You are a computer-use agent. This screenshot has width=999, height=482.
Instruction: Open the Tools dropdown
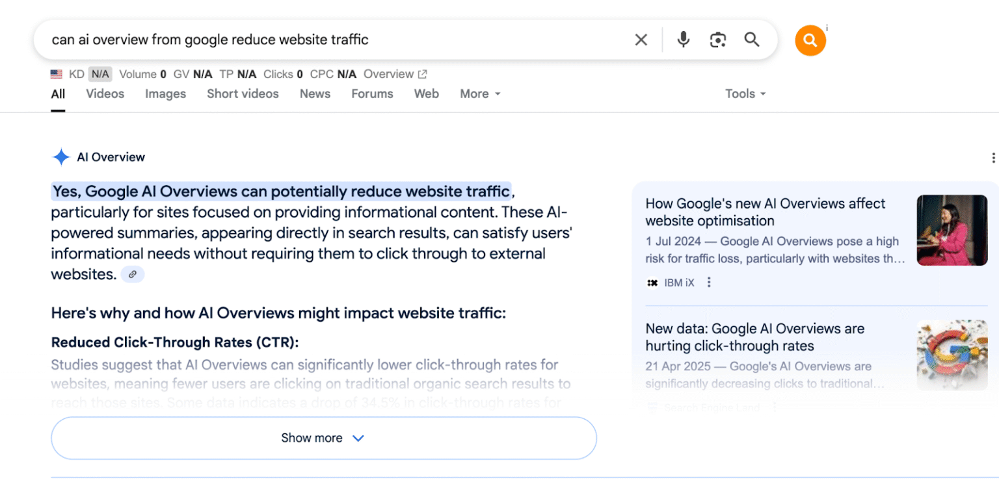(x=745, y=94)
